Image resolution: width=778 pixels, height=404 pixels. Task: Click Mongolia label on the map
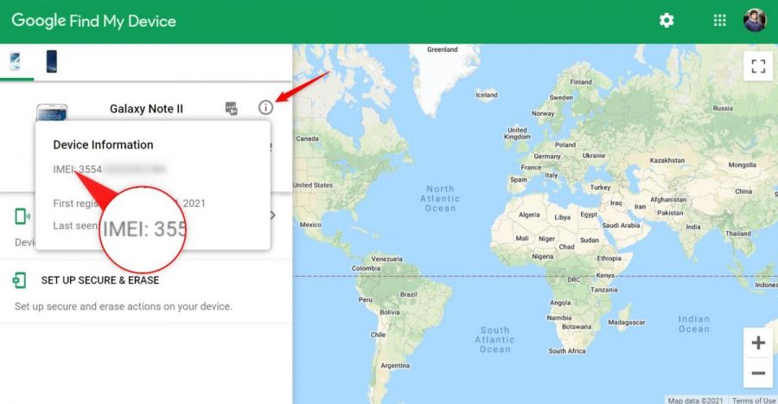[742, 164]
